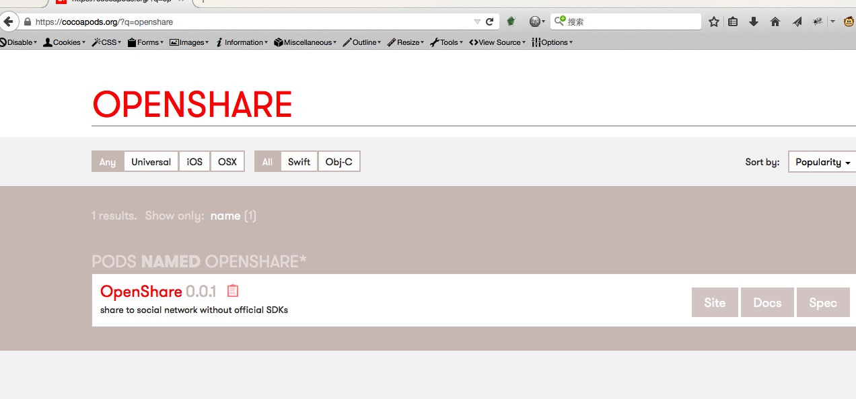This screenshot has height=399, width=856.
Task: Expand the Resize toolbar dropdown
Action: coord(406,42)
